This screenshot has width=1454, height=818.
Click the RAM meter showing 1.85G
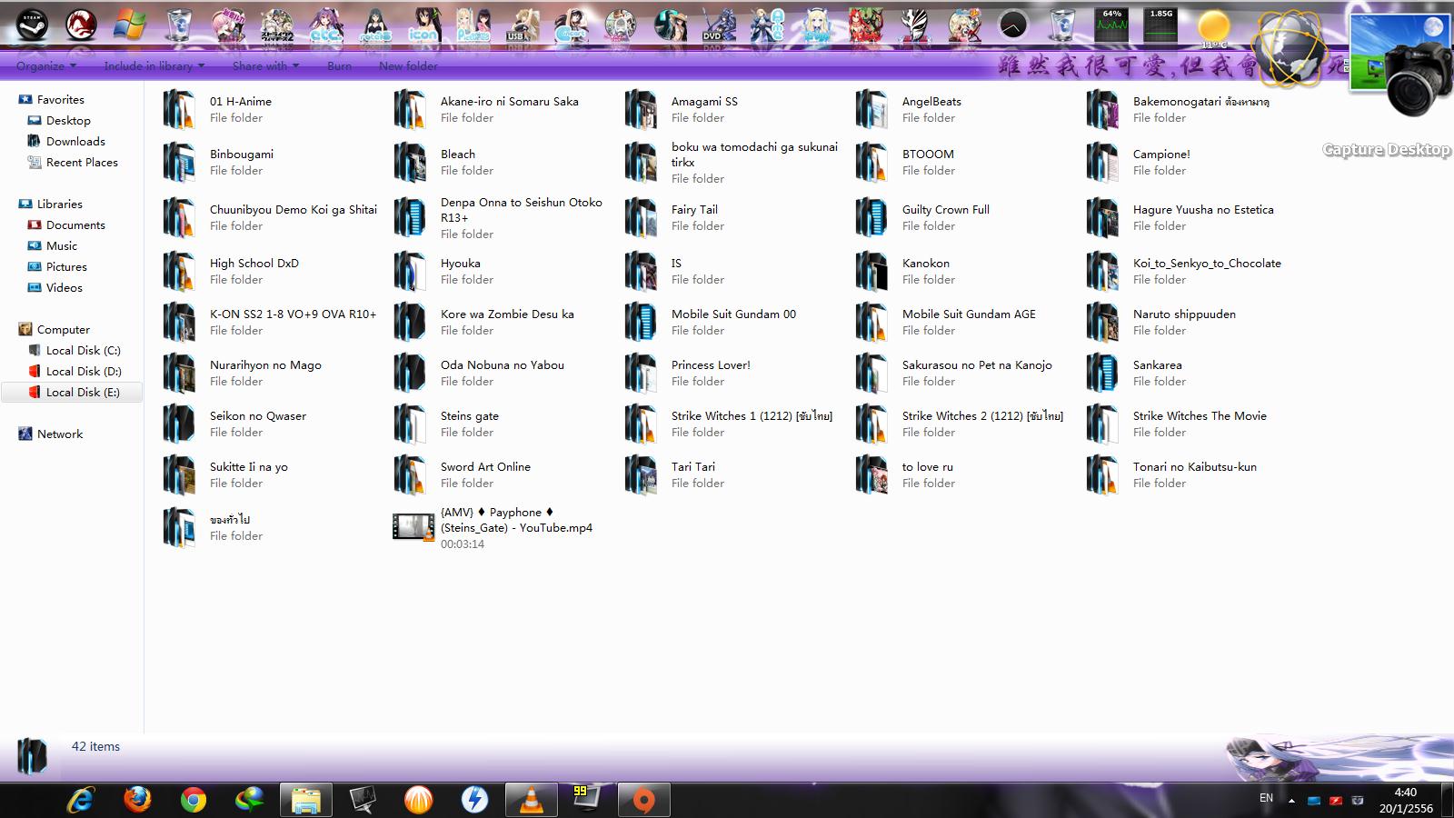tap(1160, 25)
